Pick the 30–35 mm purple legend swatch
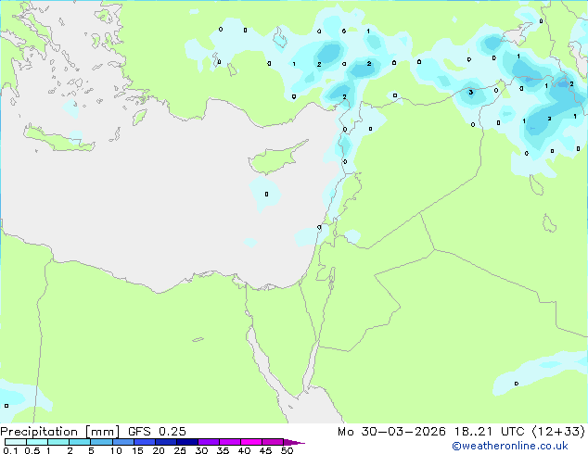This screenshot has width=588, height=454. (209, 442)
